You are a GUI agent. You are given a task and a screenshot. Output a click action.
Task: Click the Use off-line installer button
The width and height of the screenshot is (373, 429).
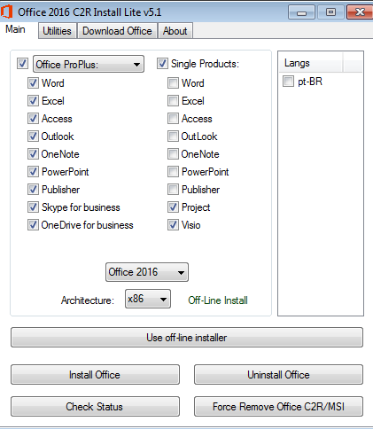(x=187, y=338)
